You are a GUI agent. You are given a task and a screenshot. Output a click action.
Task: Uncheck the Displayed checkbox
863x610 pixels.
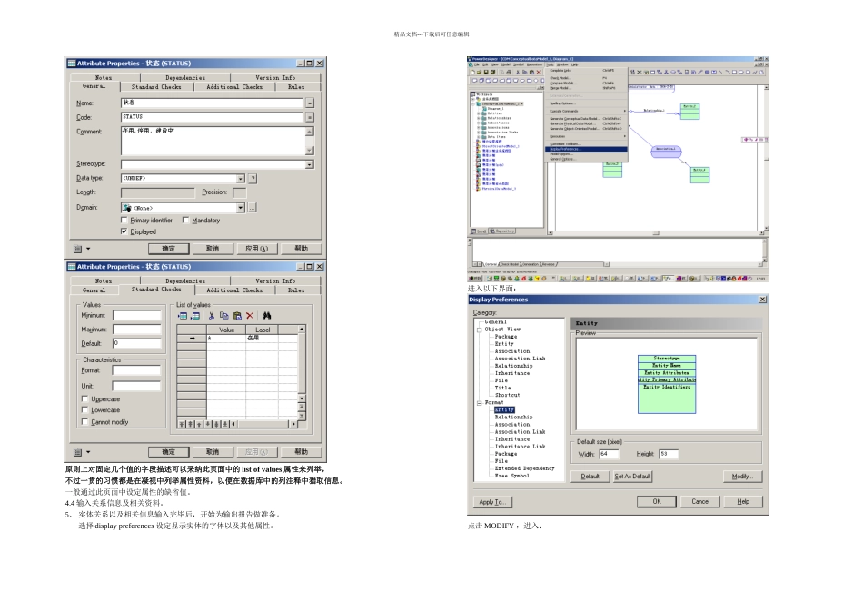coord(124,231)
